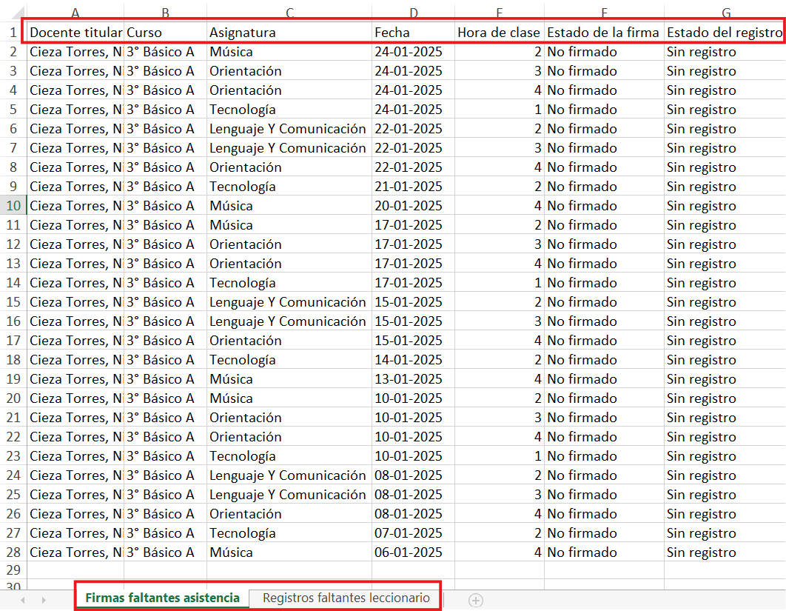Click 3° Básico A cell in row 2
This screenshot has height=611, width=786.
(x=166, y=52)
